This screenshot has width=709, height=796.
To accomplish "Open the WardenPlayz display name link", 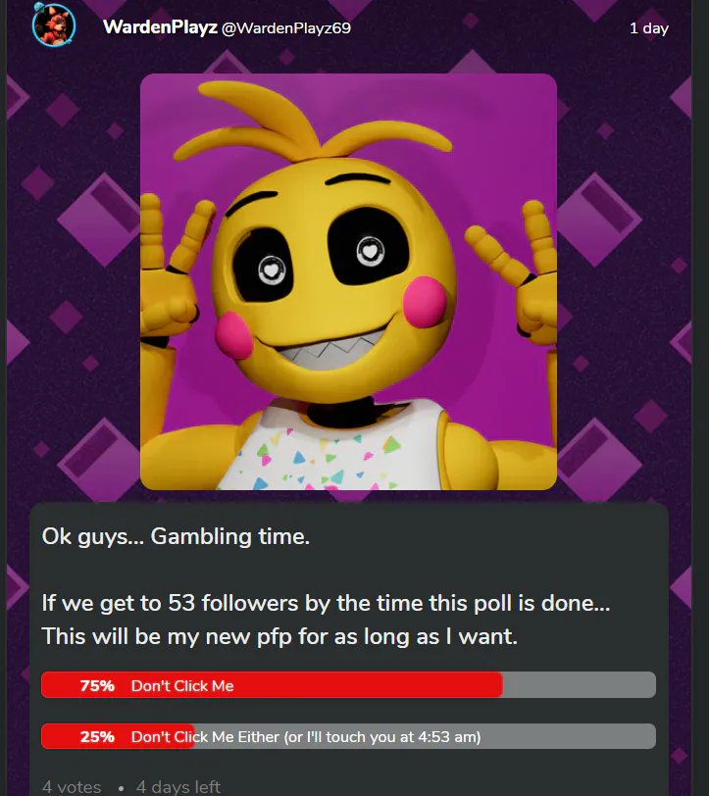I will (160, 27).
